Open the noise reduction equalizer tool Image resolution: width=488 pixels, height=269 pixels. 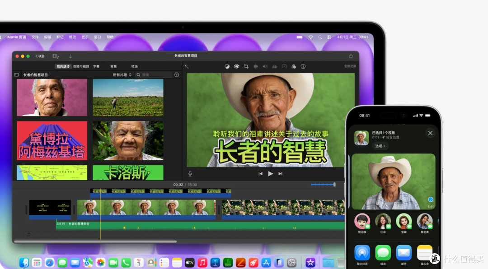[x=275, y=66]
